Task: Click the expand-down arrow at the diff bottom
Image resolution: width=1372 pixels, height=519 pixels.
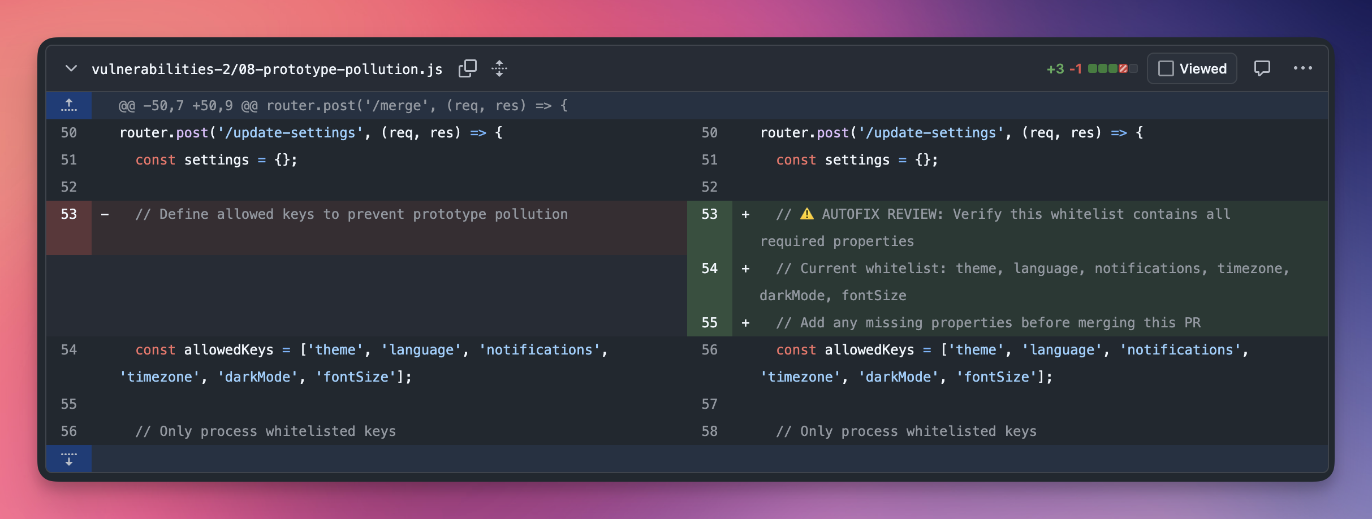Action: pyautogui.click(x=69, y=459)
